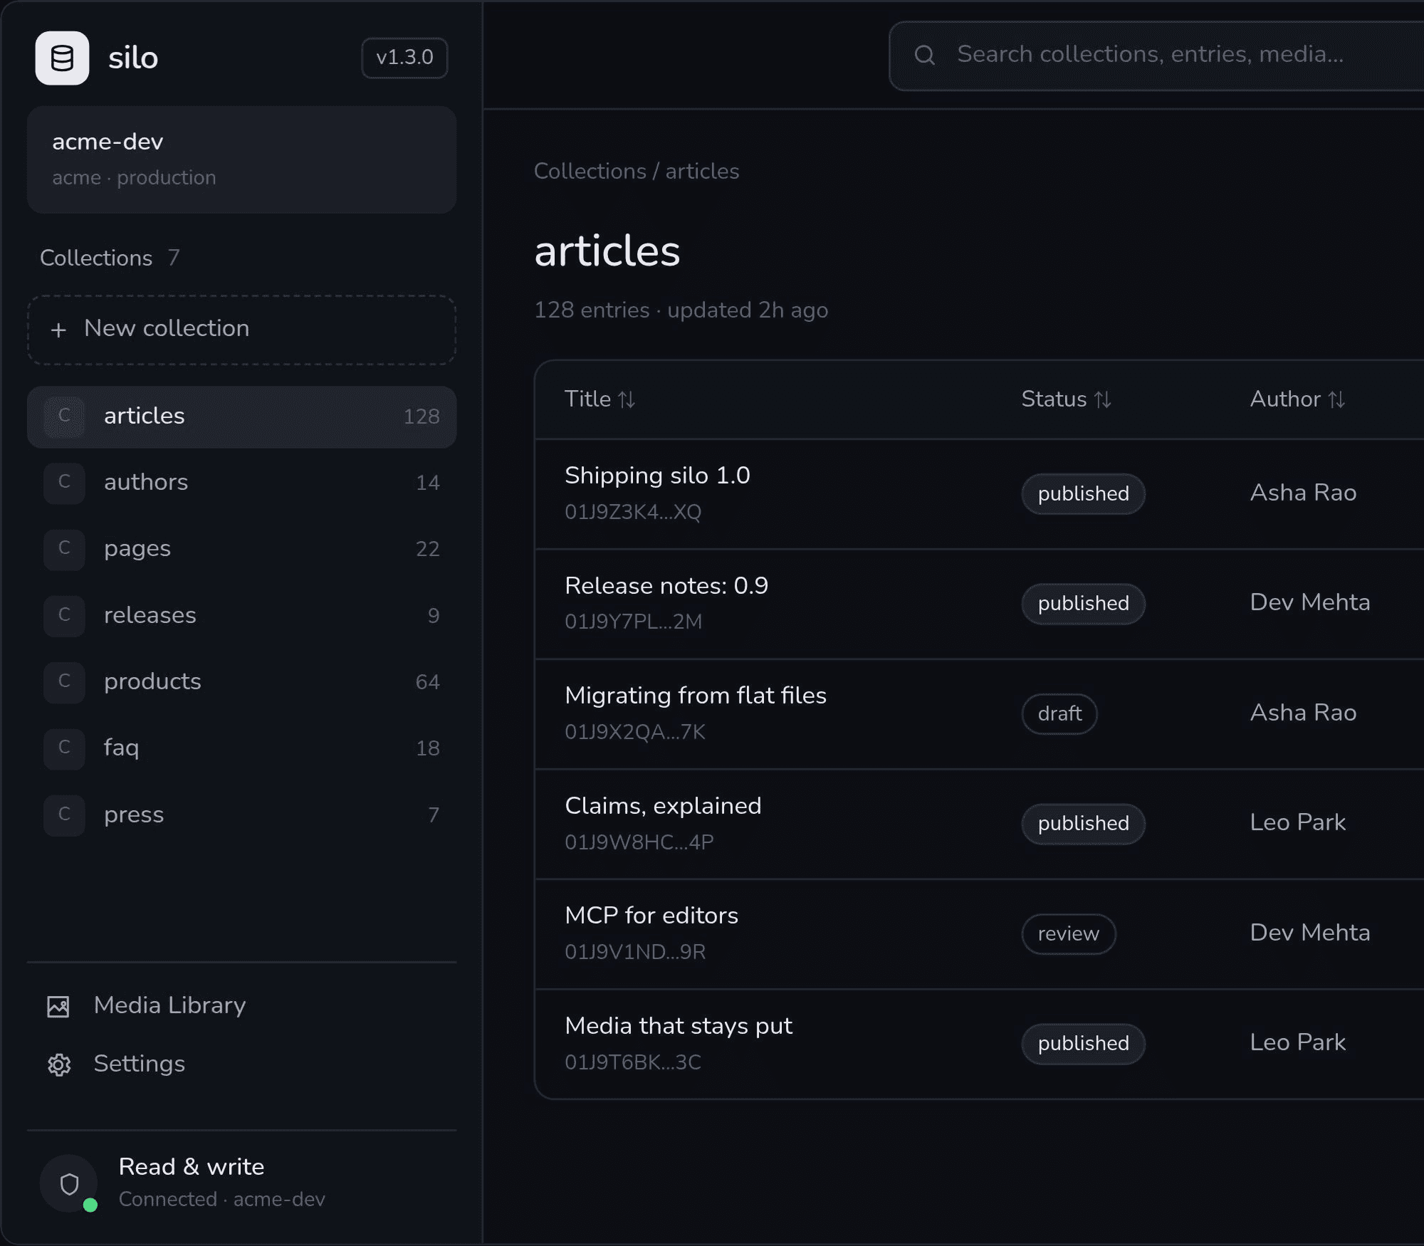Click the search magnifier icon
1424x1246 pixels.
pos(924,55)
